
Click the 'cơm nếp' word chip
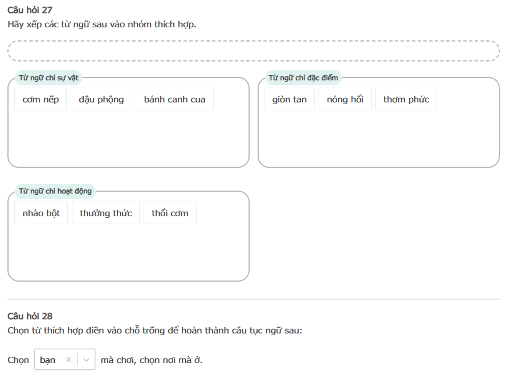point(40,99)
